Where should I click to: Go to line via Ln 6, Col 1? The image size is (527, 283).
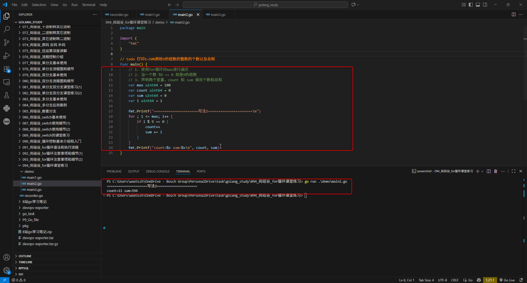(407, 280)
